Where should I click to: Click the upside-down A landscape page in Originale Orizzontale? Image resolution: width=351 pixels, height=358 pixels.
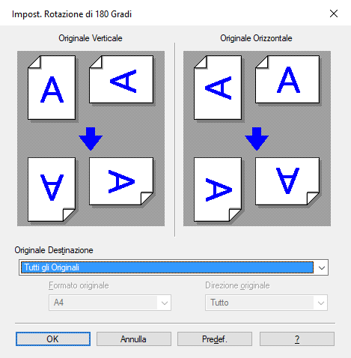[x=287, y=181]
